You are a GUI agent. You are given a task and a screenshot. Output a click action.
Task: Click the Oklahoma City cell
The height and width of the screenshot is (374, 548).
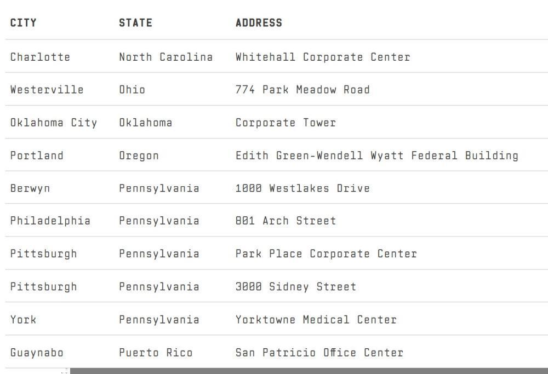(53, 123)
